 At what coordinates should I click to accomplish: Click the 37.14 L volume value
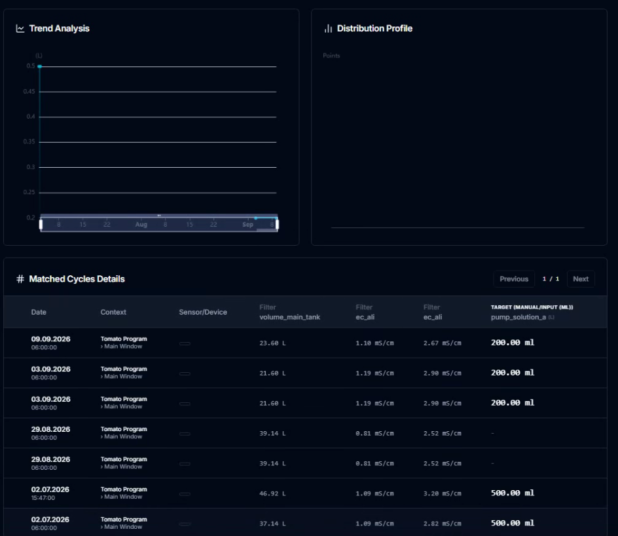(x=272, y=524)
